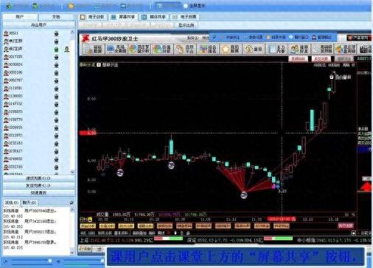Viewport: 373px width, 268px height.
Task: Expand the 请续列表 list section
Action: (x=38, y=178)
